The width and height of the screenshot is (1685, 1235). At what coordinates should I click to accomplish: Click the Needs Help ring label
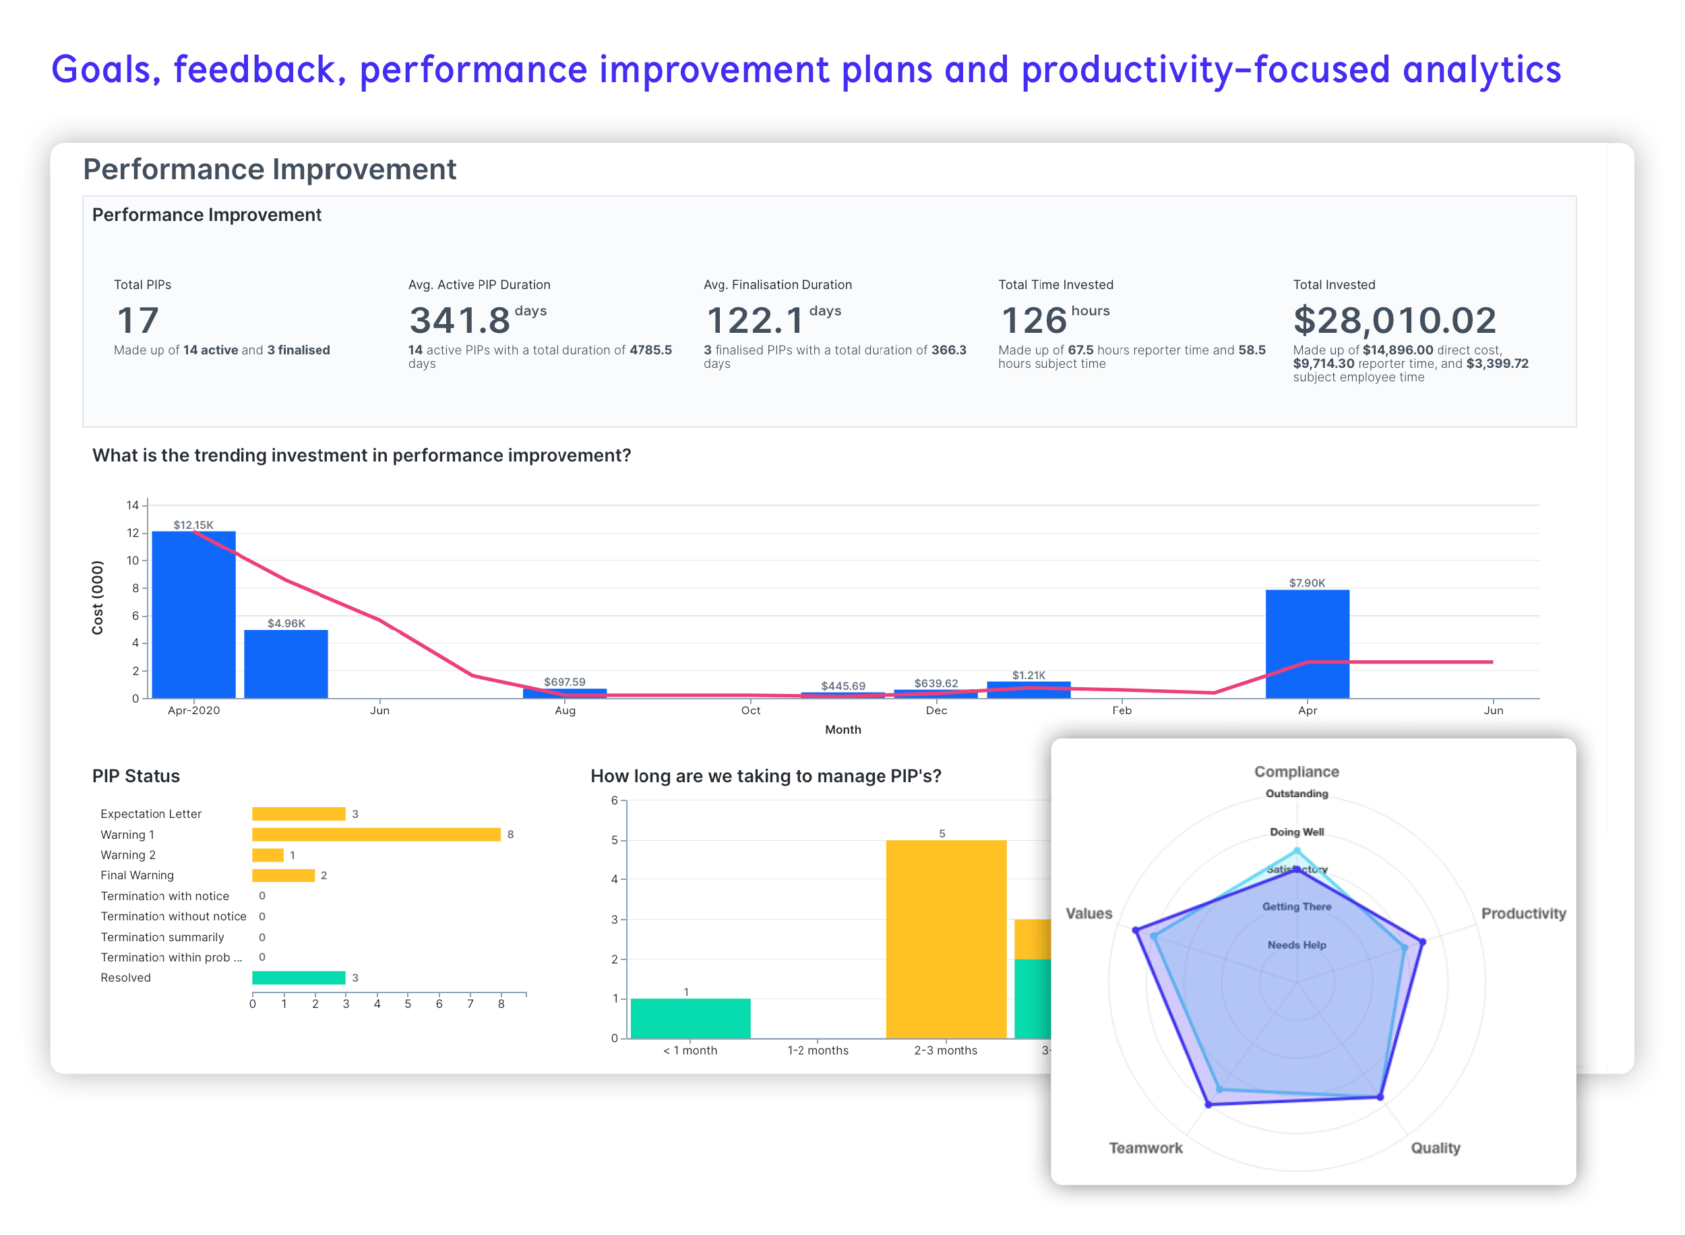pos(1296,945)
